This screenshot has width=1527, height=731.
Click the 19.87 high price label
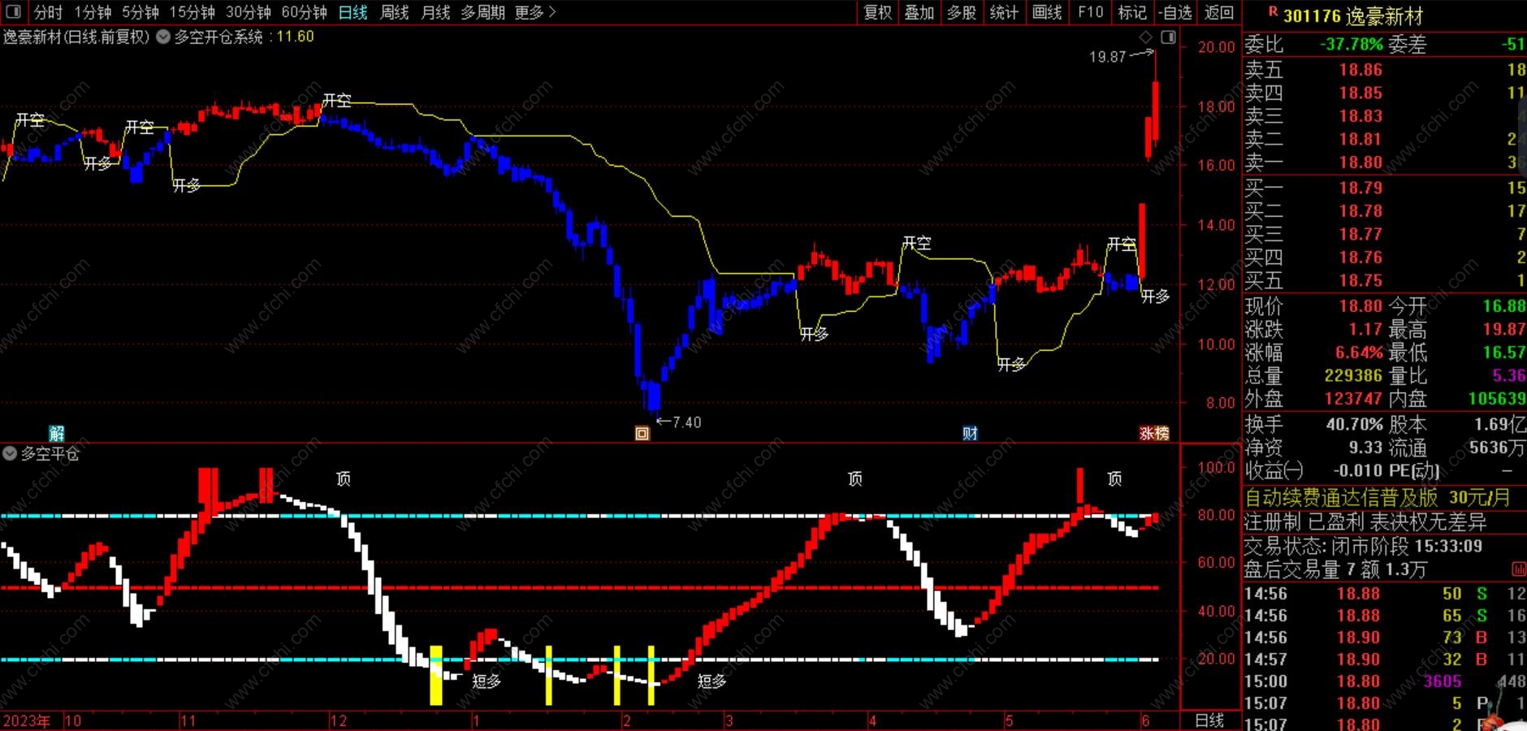(x=1107, y=57)
